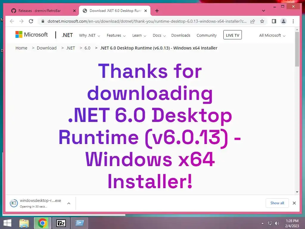
Task: Click the scrollbar up arrow
Action: 297,30
